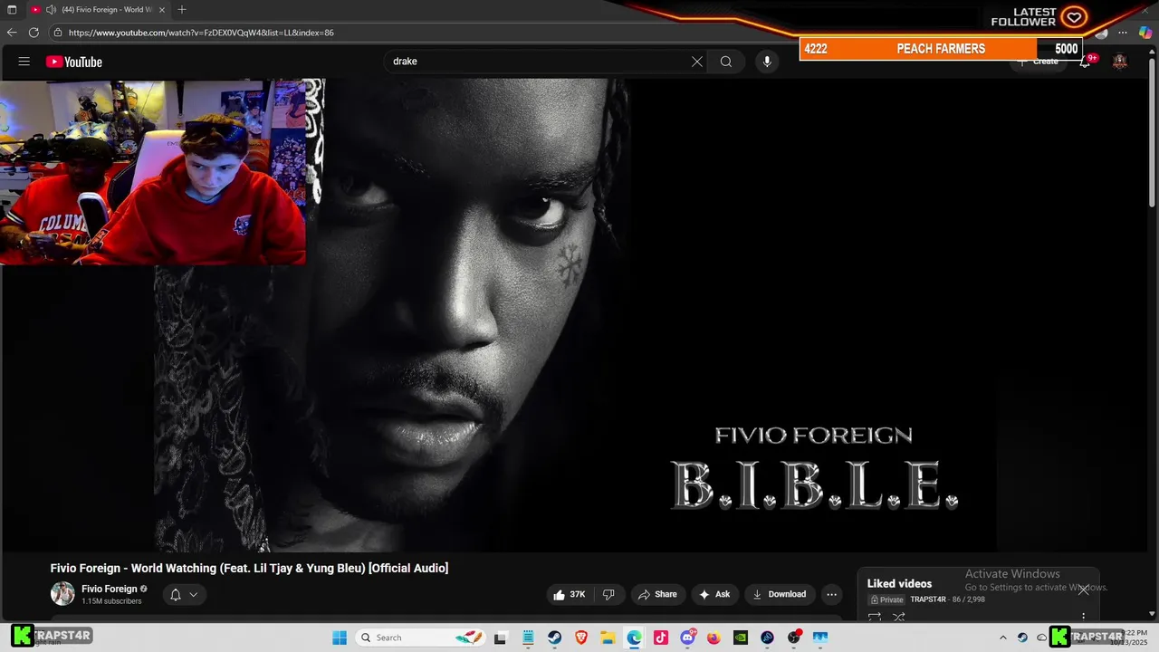Like the video (37K thumbs up)
This screenshot has height=652, width=1159.
(x=570, y=594)
